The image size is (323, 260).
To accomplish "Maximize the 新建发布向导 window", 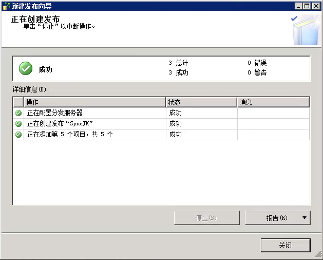I will tap(307, 6).
